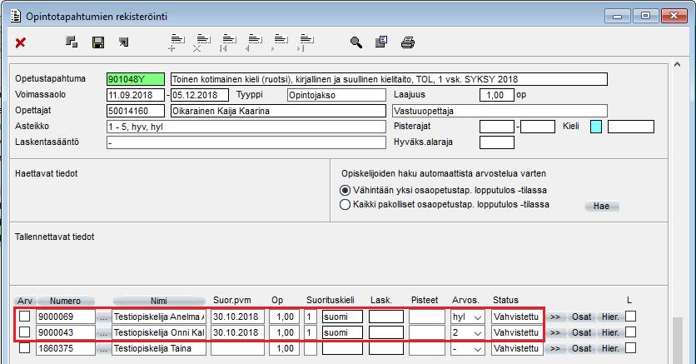The height and width of the screenshot is (364, 696).
Task: Click end date field 05.12.2018
Action: [x=200, y=95]
